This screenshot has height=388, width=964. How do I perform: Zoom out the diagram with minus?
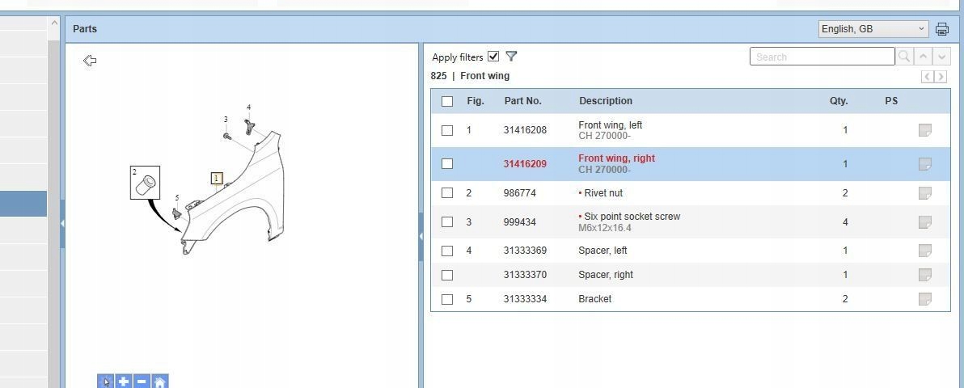point(142,382)
